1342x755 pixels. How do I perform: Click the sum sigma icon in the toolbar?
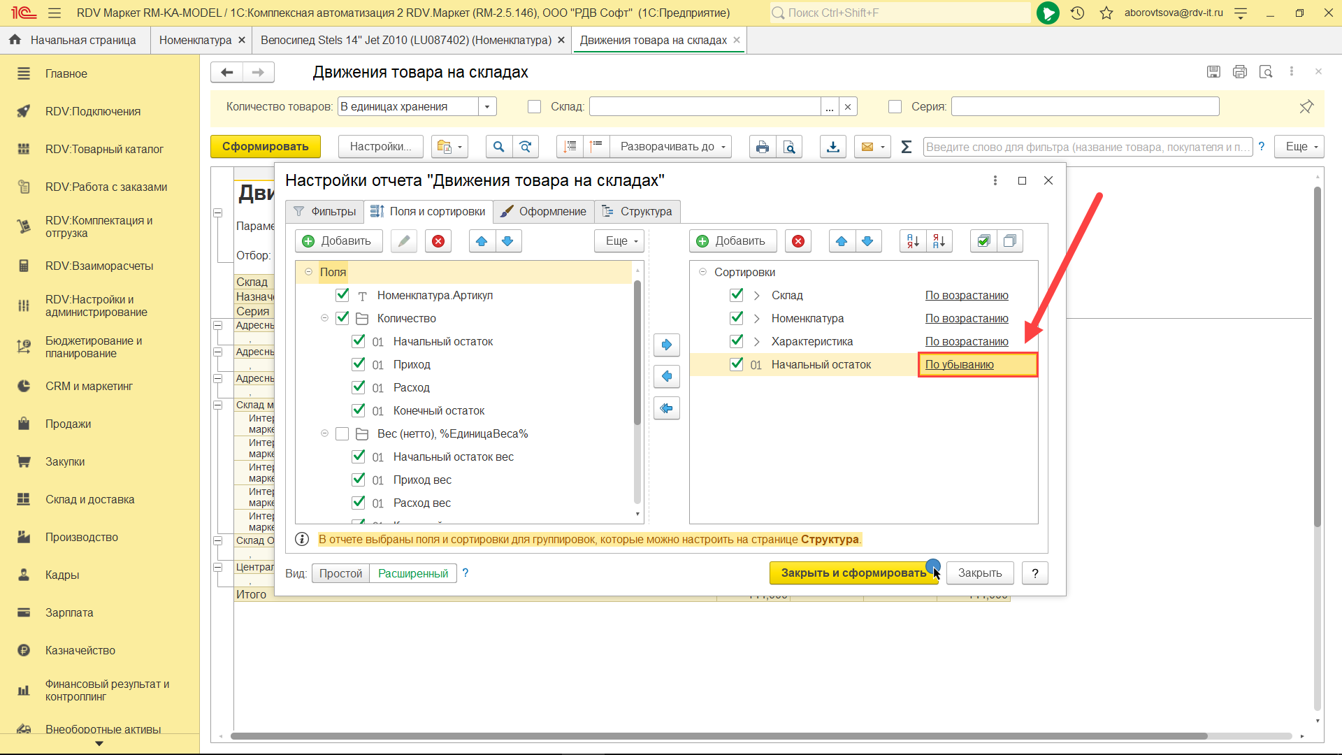click(907, 147)
